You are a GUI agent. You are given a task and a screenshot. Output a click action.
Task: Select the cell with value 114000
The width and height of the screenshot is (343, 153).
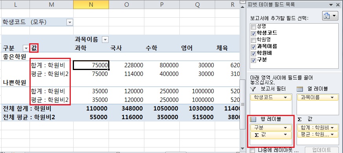126,74
